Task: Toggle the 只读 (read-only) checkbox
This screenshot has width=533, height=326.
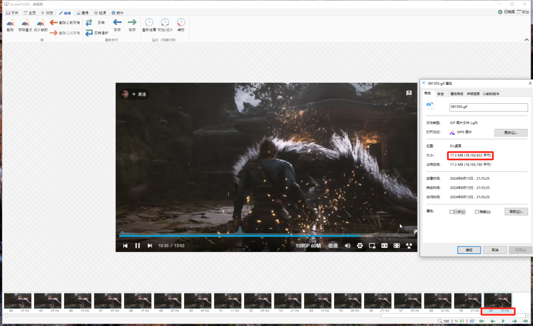Action: [x=452, y=212]
